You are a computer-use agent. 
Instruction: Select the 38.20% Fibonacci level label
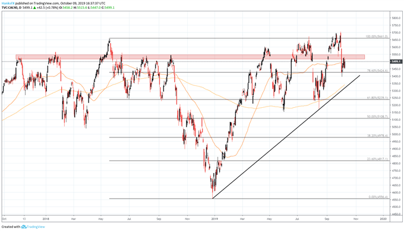(x=377, y=136)
